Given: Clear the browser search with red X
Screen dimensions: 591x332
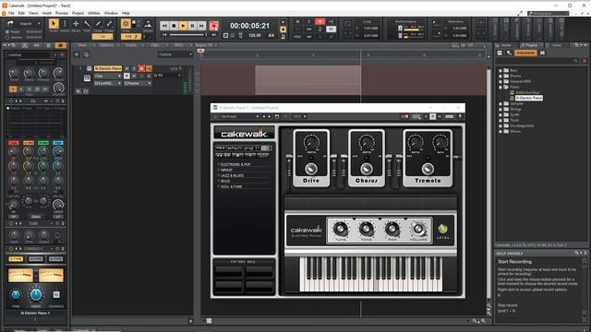Looking at the screenshot, I should click(x=585, y=61).
